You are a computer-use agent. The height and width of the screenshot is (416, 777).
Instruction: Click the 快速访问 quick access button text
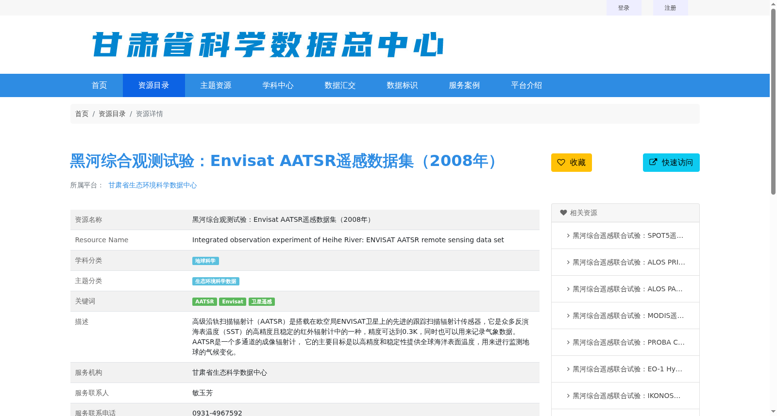[x=677, y=163]
